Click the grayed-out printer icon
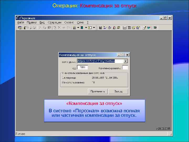This screenshot has width=189, height=142. click(x=34, y=28)
